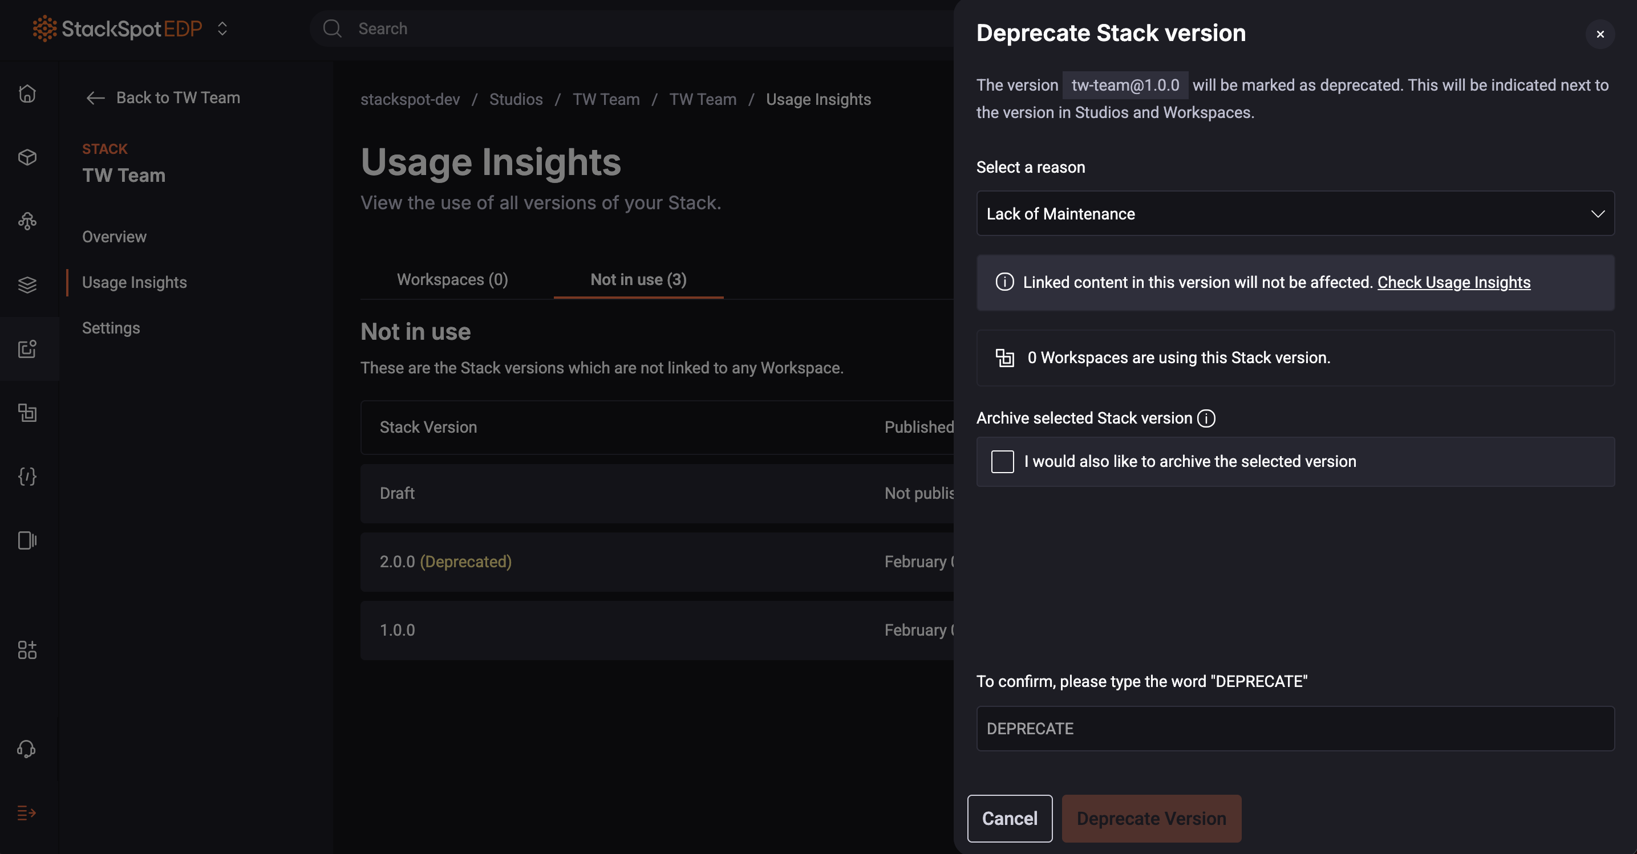Select the Not in use (3) tab
Viewport: 1637px width, 854px height.
pos(638,279)
